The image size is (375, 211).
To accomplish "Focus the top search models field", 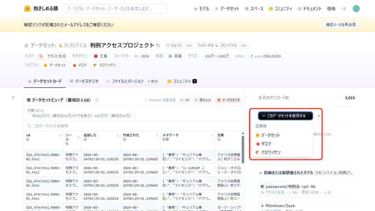I will click(x=116, y=9).
